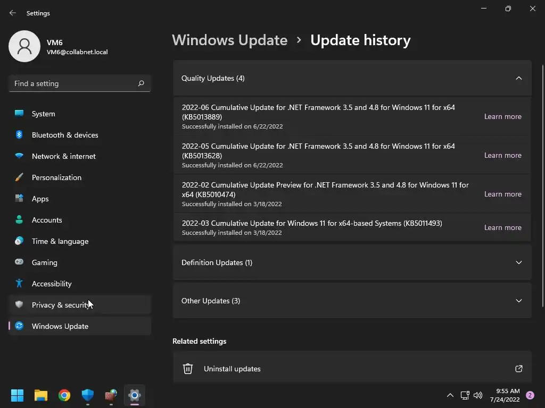Learn more about KB5011493 update
The width and height of the screenshot is (545, 408).
(502, 227)
